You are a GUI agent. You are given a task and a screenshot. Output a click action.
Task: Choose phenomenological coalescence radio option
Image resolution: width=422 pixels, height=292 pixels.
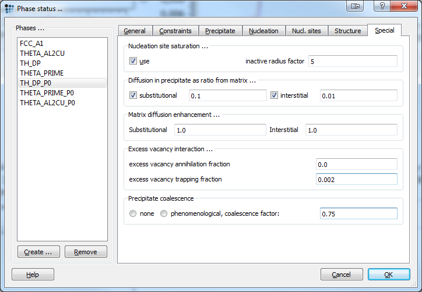(164, 213)
